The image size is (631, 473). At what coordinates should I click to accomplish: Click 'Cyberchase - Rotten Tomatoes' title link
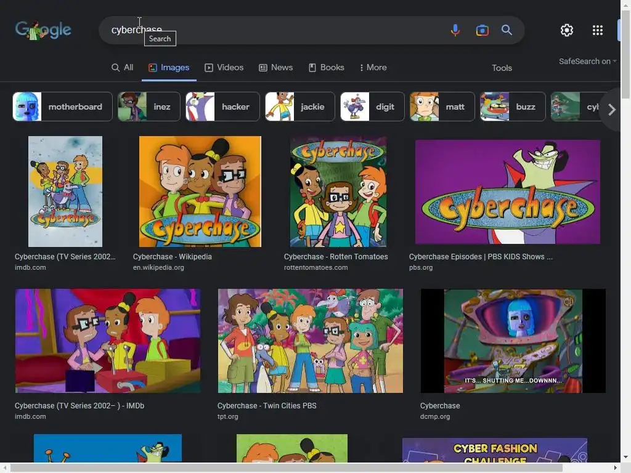[336, 257]
